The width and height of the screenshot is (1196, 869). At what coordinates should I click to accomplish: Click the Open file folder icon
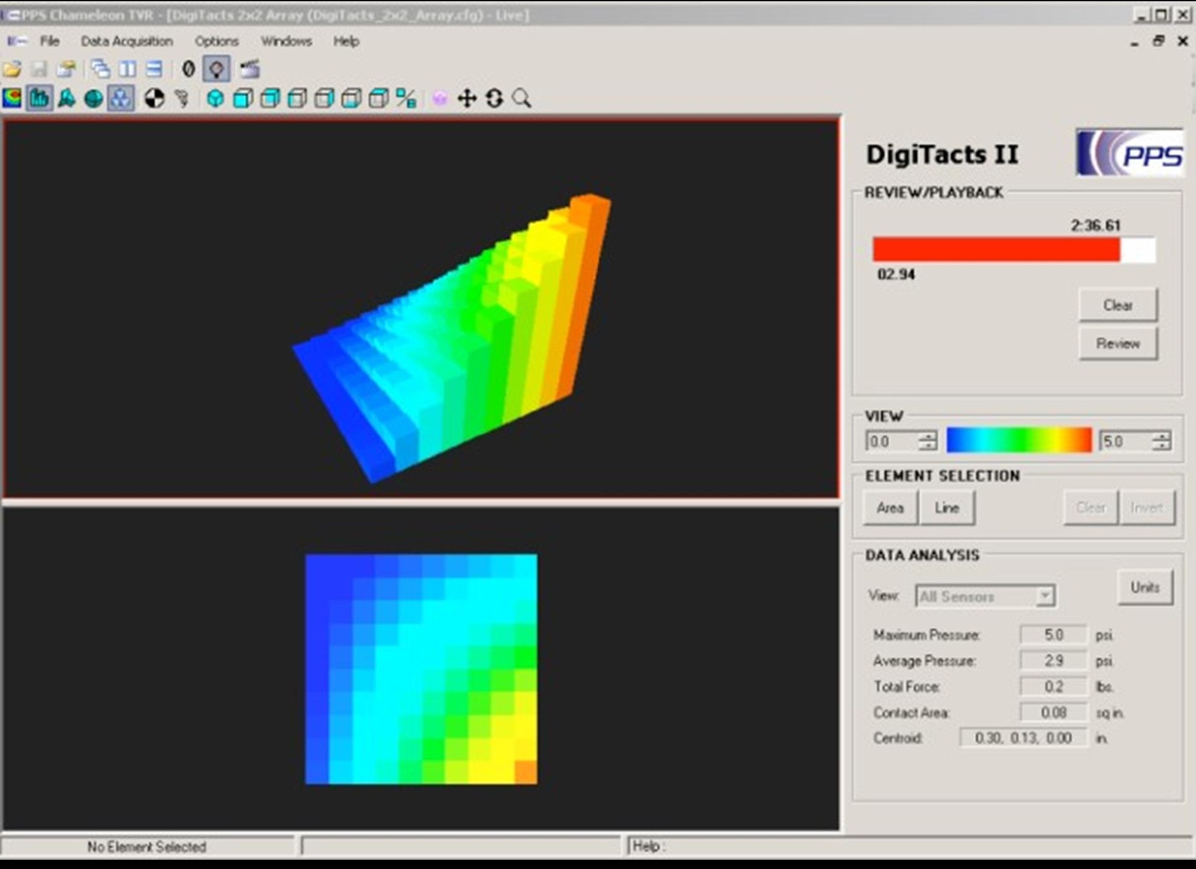point(12,69)
